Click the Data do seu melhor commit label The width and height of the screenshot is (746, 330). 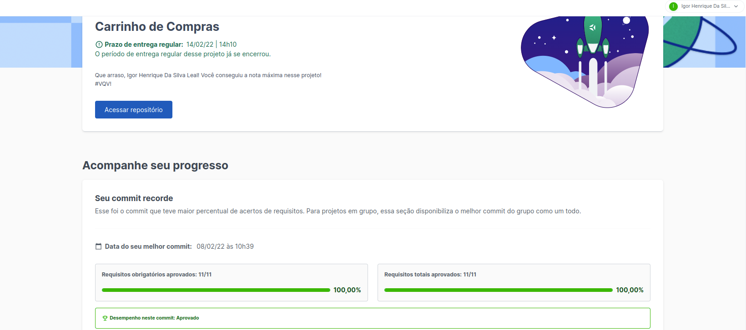[x=148, y=246]
